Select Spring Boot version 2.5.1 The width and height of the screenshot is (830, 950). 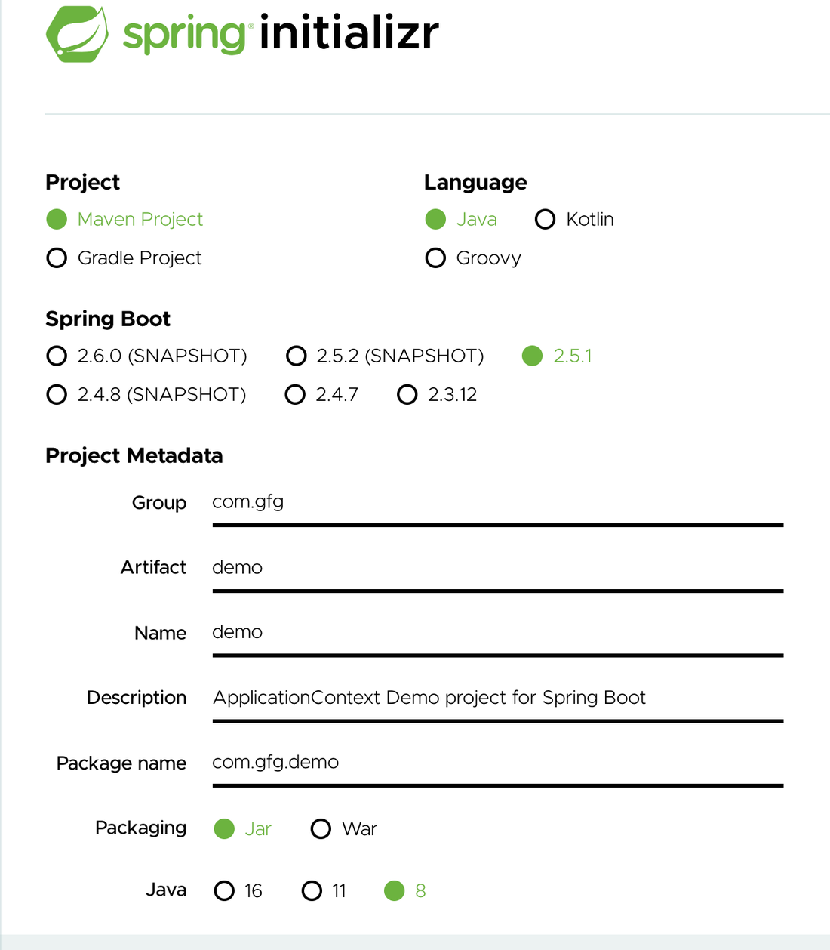tap(533, 356)
